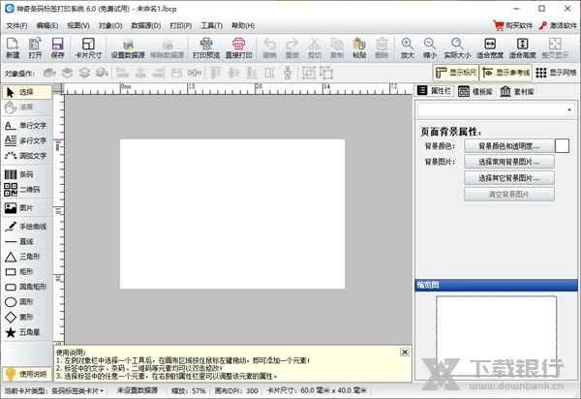Expand the object selector dropdown in properties panel
Viewport: 581px width, 399px height.
click(568, 110)
